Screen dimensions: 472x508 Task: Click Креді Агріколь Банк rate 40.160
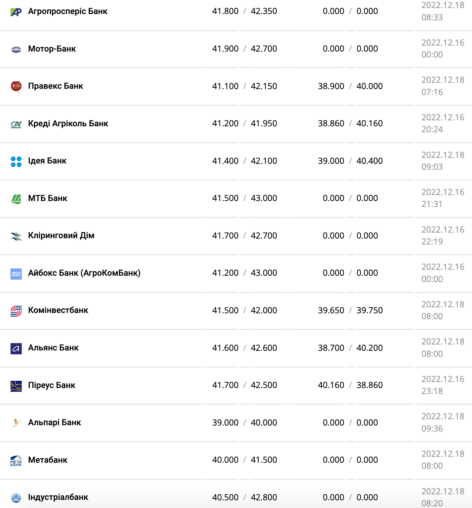370,123
